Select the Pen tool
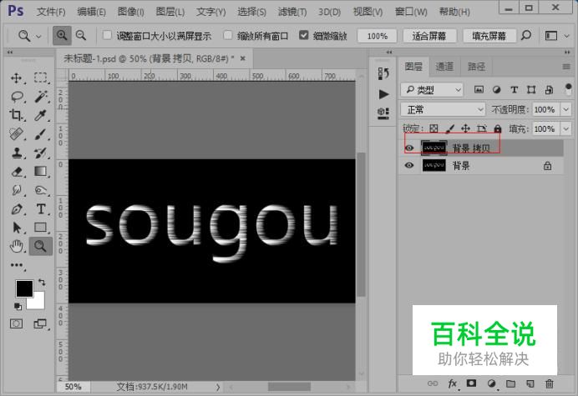Viewport: 578px width, 396px height. (16, 209)
